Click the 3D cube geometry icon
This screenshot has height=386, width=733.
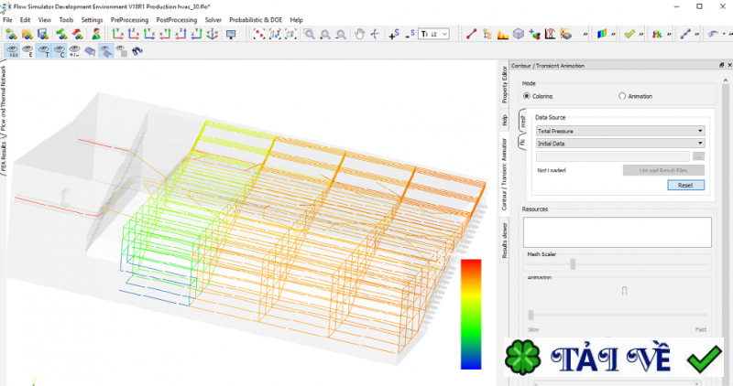click(519, 34)
